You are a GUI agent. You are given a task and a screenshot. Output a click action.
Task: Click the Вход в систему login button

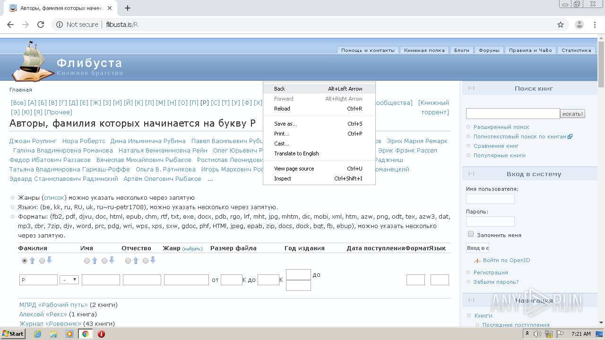click(x=477, y=248)
